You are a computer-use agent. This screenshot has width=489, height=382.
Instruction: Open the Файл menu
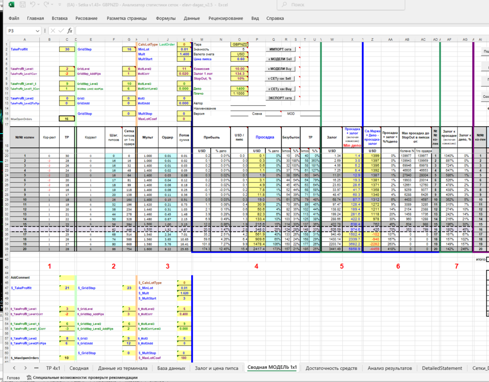14,18
